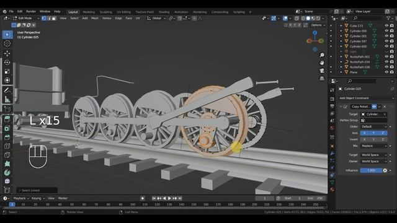Select the Select Box tool
The width and height of the screenshot is (397, 223).
tap(7, 35)
